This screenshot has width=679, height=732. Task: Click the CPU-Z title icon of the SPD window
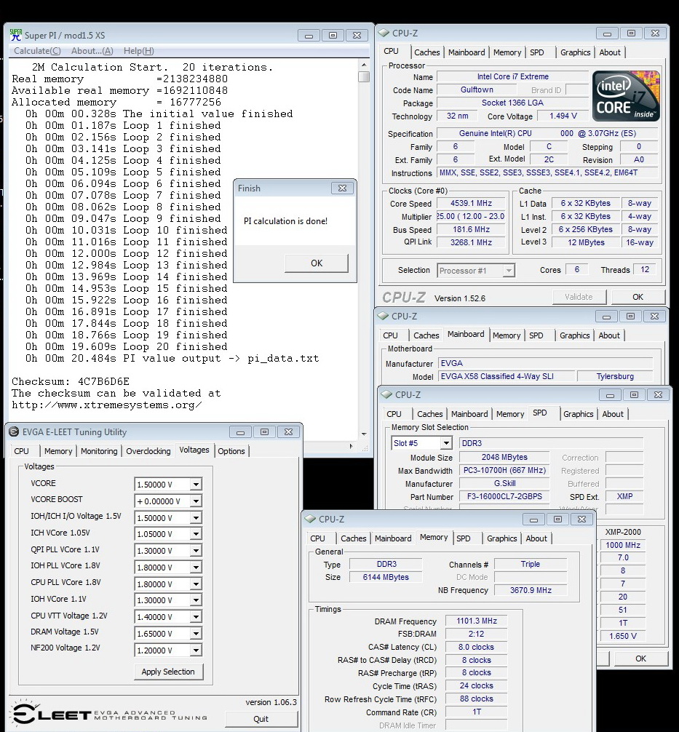coord(386,394)
